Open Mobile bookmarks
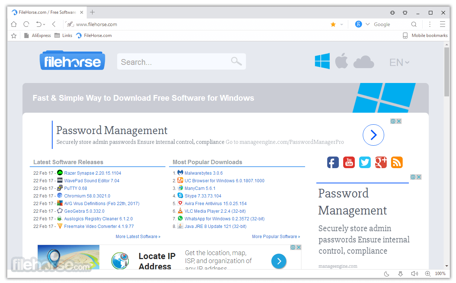Screen dimensions: 456x283 click(425, 36)
